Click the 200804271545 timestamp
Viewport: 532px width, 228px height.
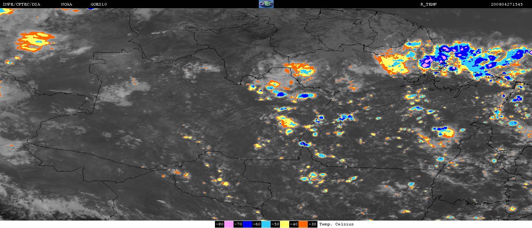point(506,4)
